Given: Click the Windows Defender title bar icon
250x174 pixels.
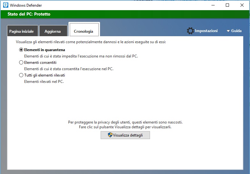Looking at the screenshot, I should 5,5.
